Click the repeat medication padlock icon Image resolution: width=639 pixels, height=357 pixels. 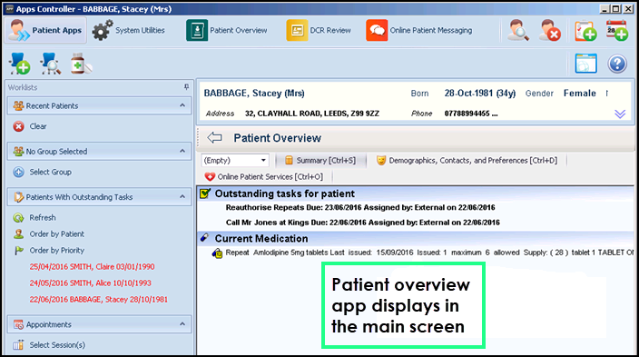(217, 253)
